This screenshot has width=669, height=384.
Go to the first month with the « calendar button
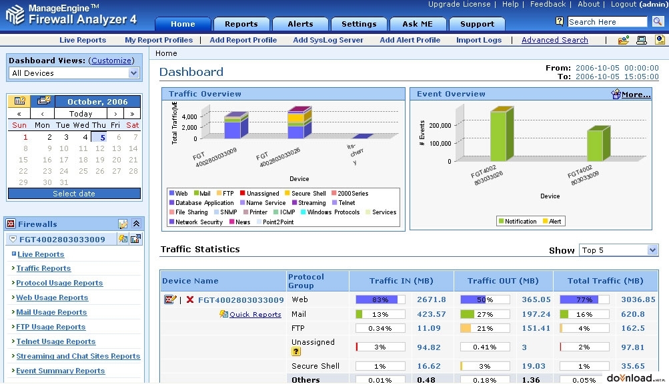pos(19,114)
